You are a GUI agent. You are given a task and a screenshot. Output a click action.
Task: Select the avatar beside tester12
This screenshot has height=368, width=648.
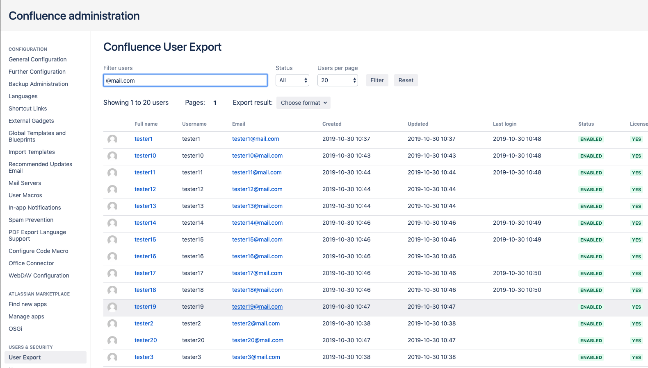[112, 190]
